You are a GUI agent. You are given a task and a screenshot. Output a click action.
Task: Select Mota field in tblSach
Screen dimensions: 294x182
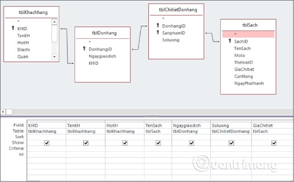pos(240,56)
